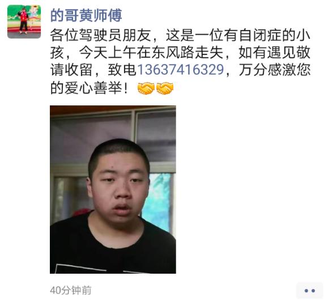Click the second handshake emoji
This screenshot has height=302, width=324.
coord(165,88)
